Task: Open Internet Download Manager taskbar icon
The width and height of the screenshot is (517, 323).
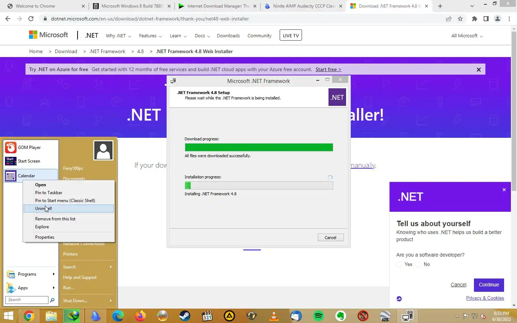Action: (x=74, y=316)
